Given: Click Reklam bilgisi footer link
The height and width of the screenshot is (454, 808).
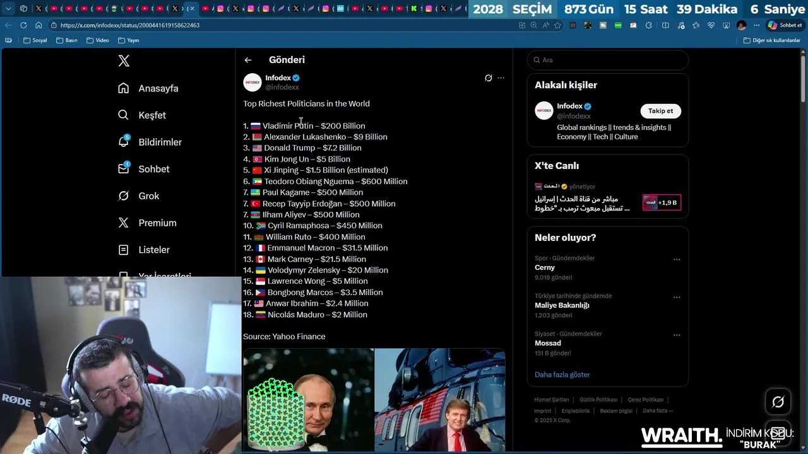Looking at the screenshot, I should 616,411.
